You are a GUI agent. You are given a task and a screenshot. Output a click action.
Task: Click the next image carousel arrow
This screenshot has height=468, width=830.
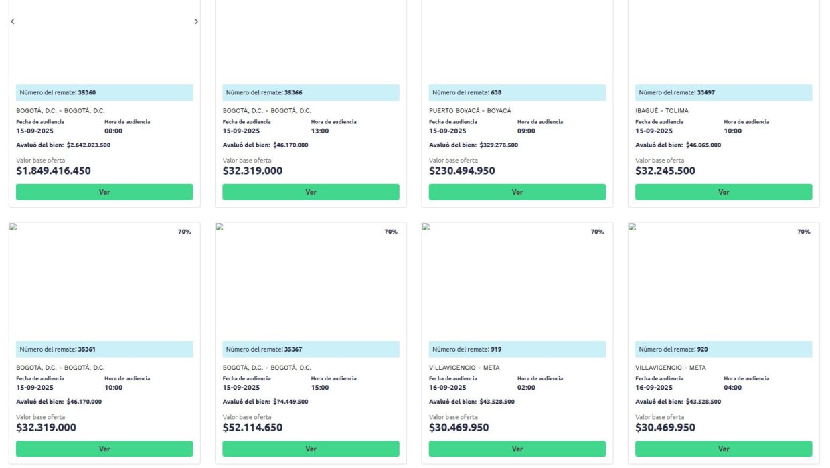[196, 22]
